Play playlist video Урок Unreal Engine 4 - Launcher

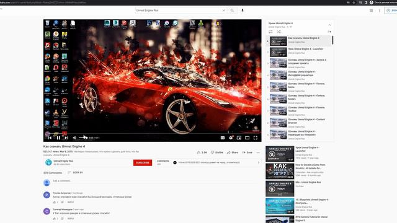click(x=299, y=52)
